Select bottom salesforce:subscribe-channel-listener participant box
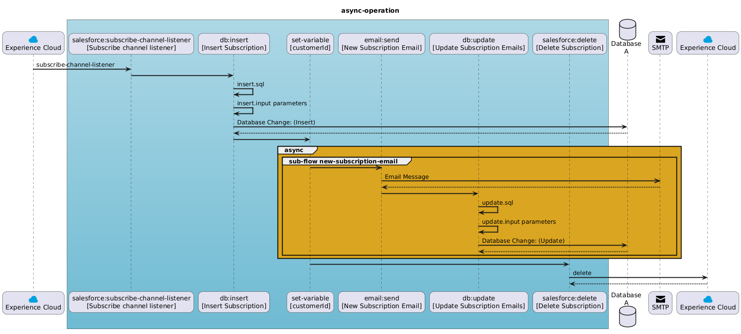 (131, 302)
